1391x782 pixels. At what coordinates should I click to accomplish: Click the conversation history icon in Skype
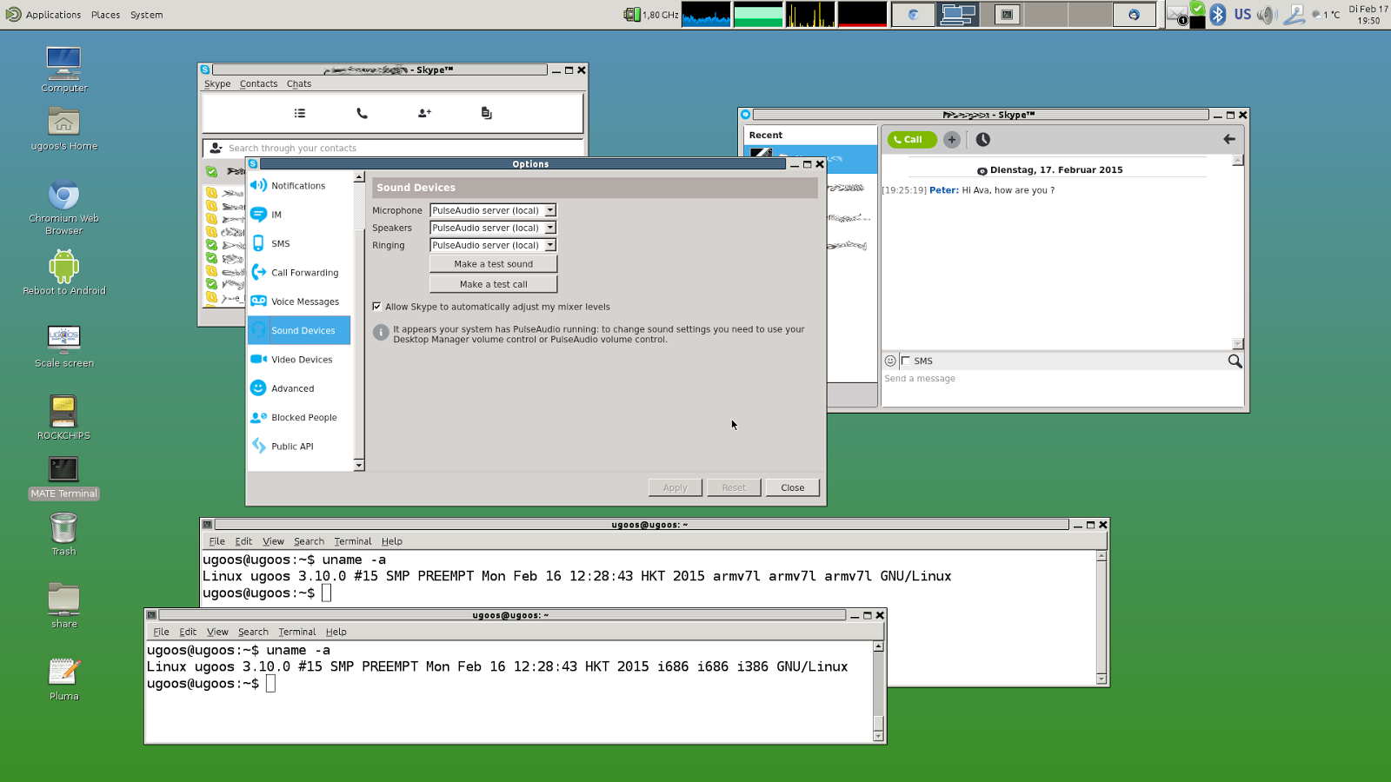coord(486,113)
